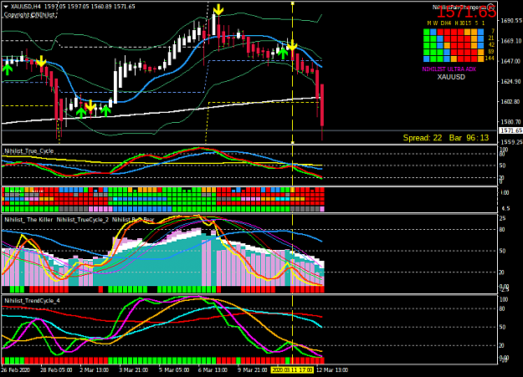This screenshot has height=377, width=523.
Task: Click the 15 timeframe header in the dashboard
Action: pyautogui.click(x=469, y=23)
